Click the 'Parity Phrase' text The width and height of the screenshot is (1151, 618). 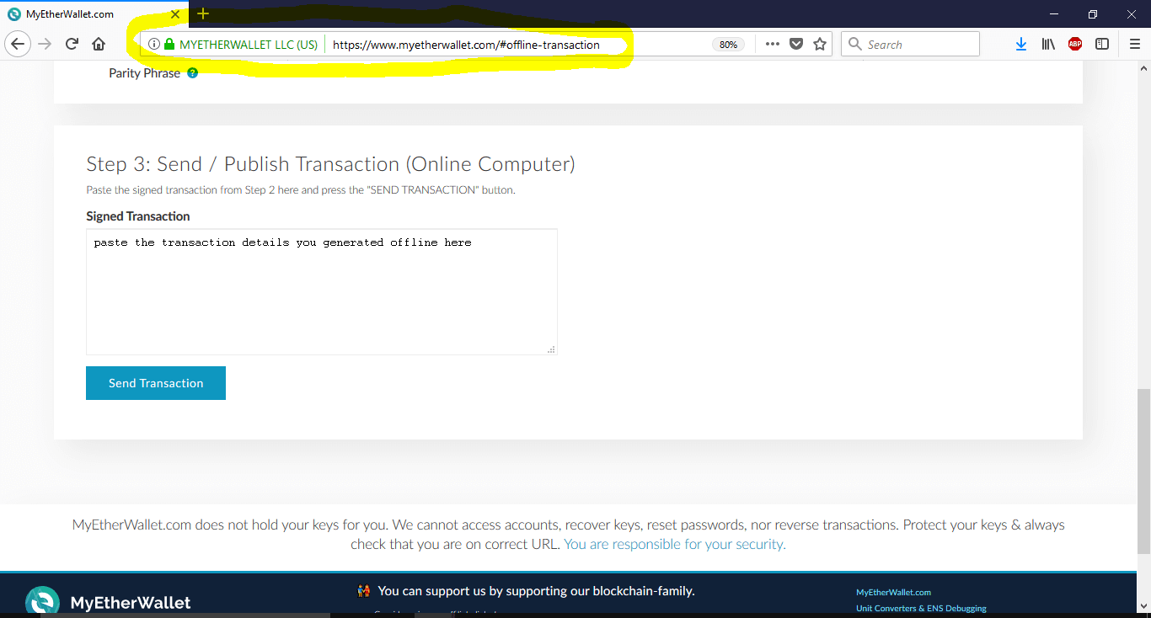pos(144,73)
